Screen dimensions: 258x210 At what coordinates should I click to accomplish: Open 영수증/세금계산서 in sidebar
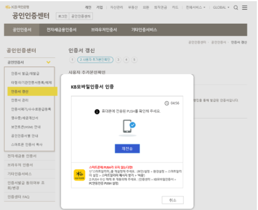coord(24,118)
